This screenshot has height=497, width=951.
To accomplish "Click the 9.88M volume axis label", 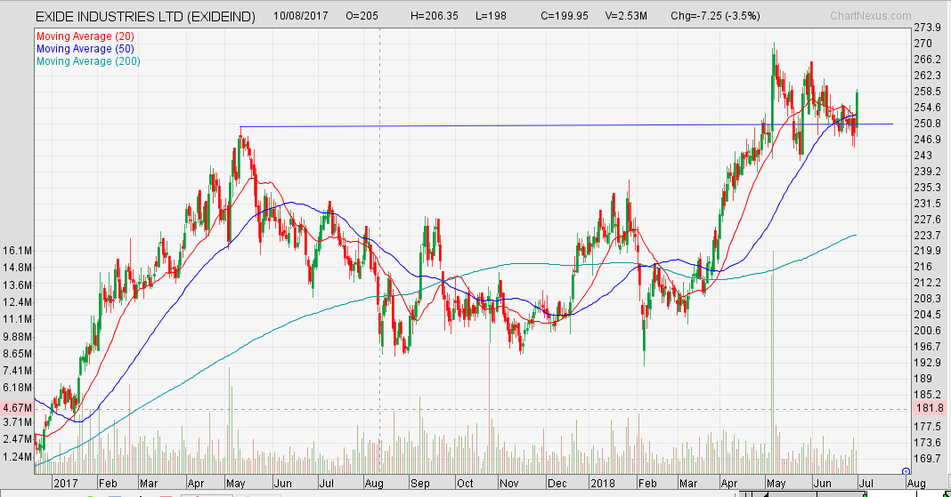I will (17, 337).
